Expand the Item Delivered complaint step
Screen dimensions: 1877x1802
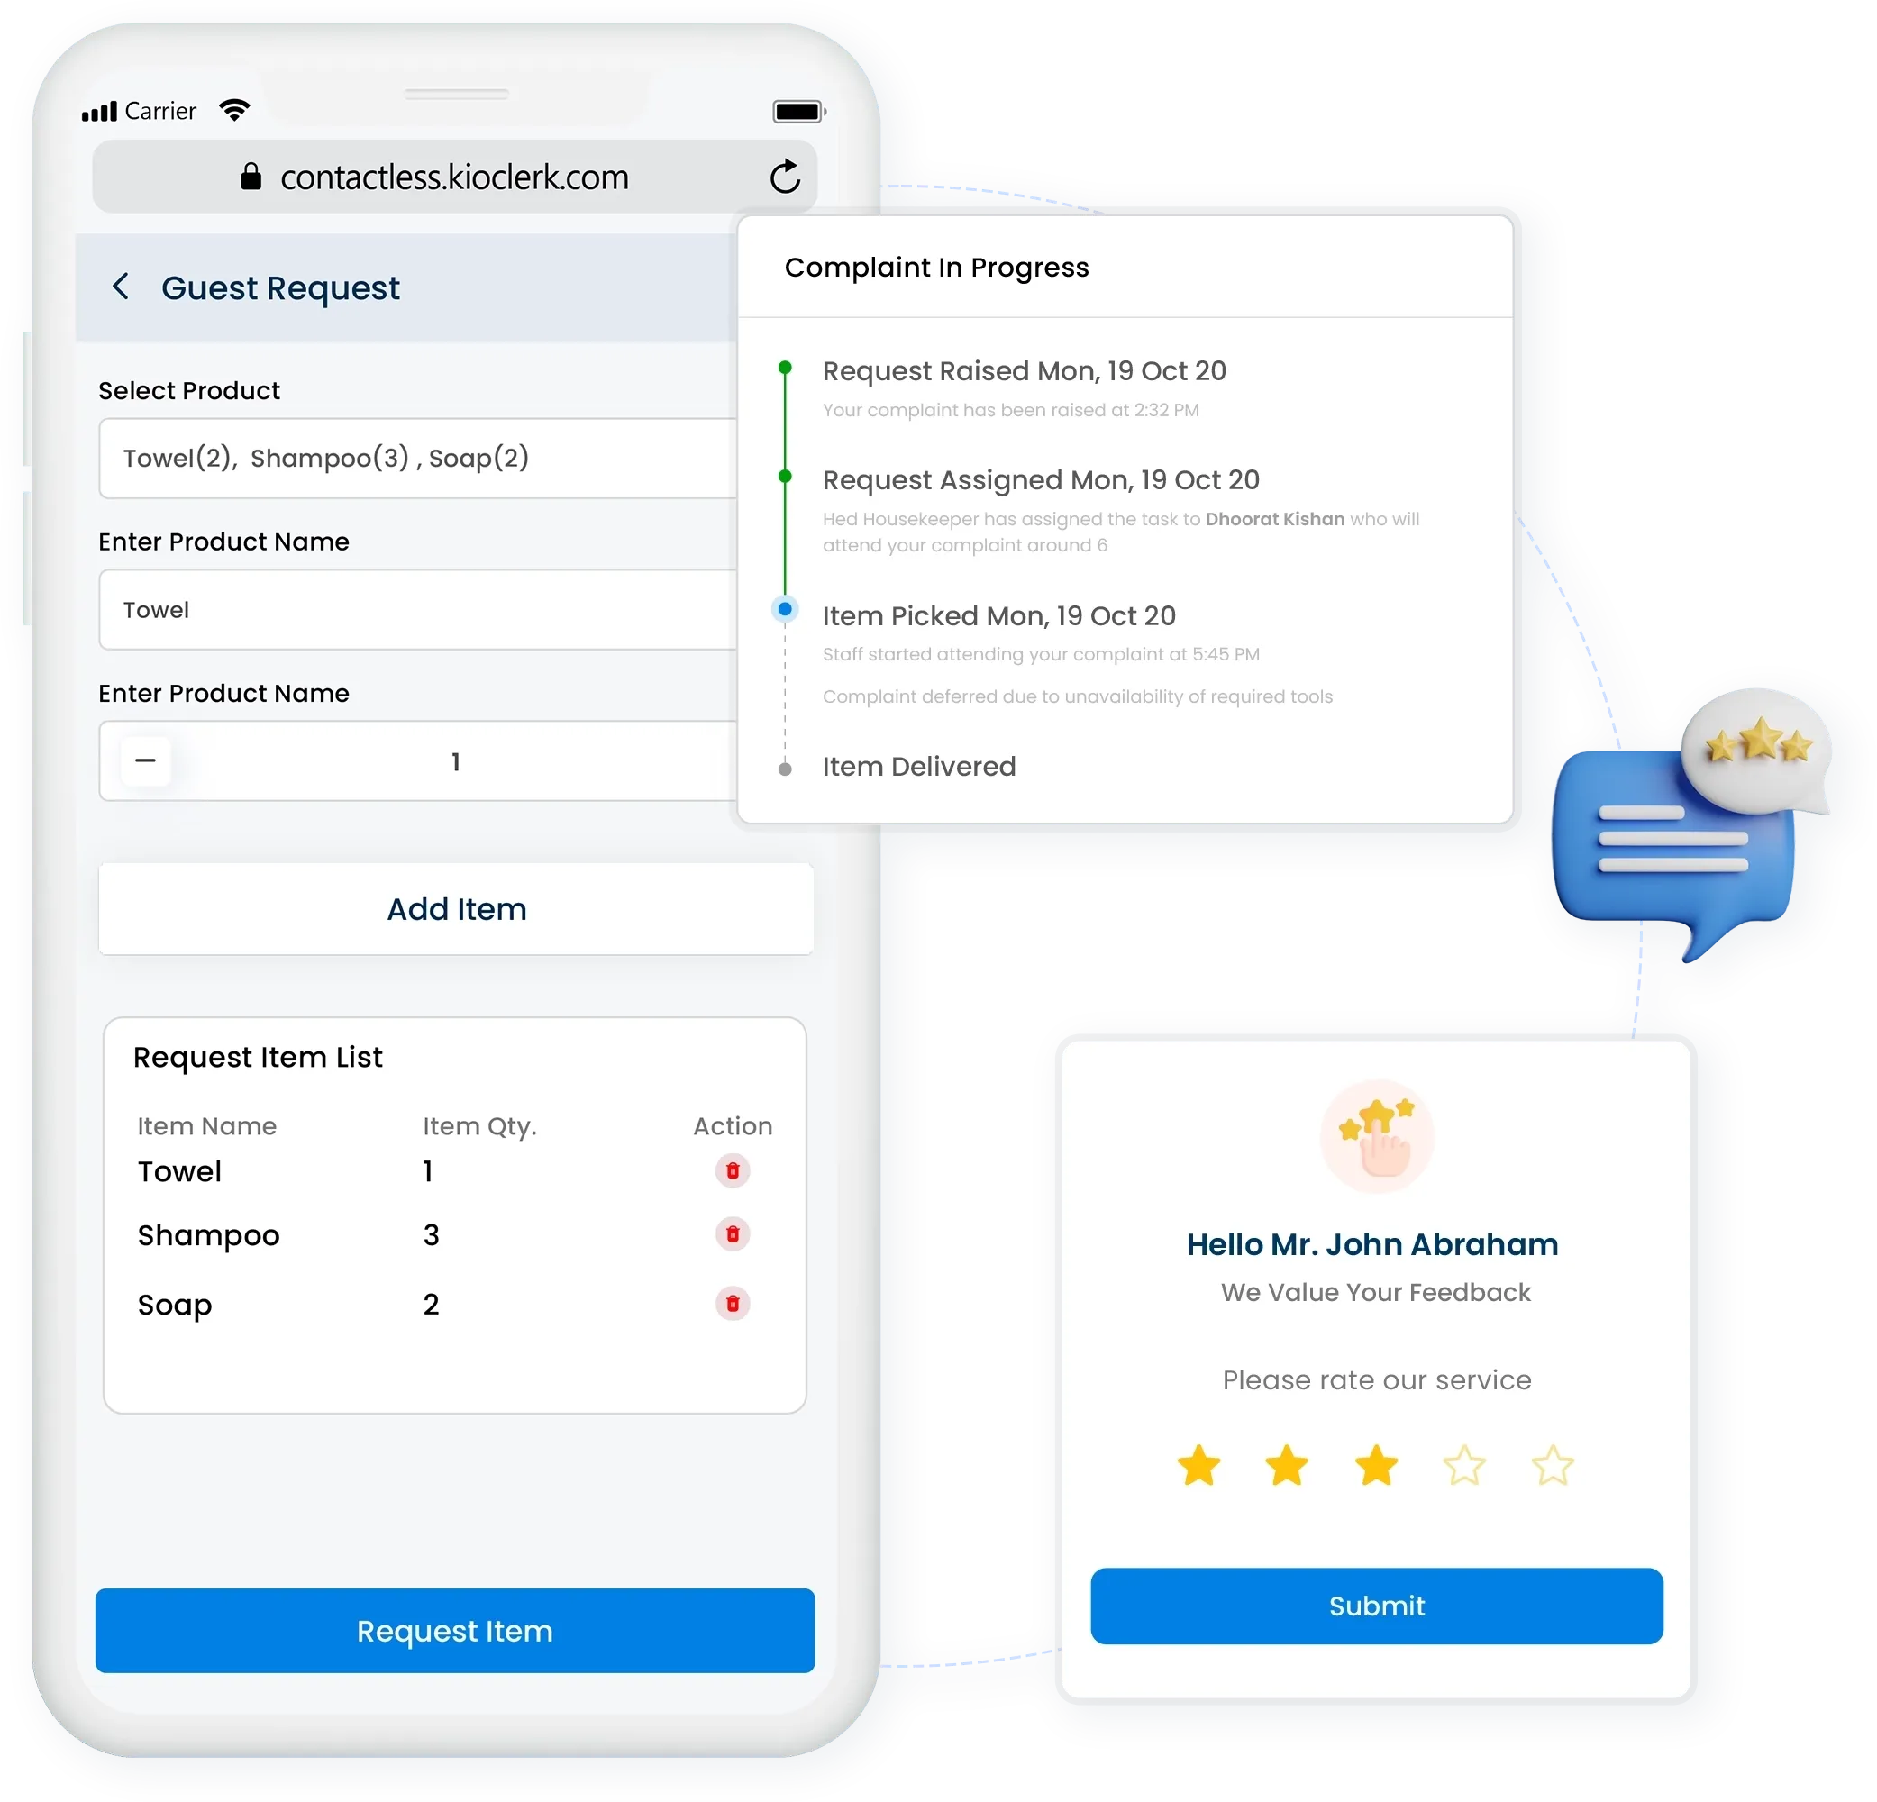click(x=918, y=768)
